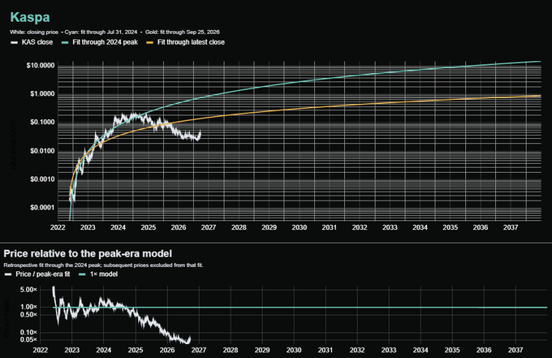
Task: Click the 0.50× y-axis label
Action: tap(28, 314)
